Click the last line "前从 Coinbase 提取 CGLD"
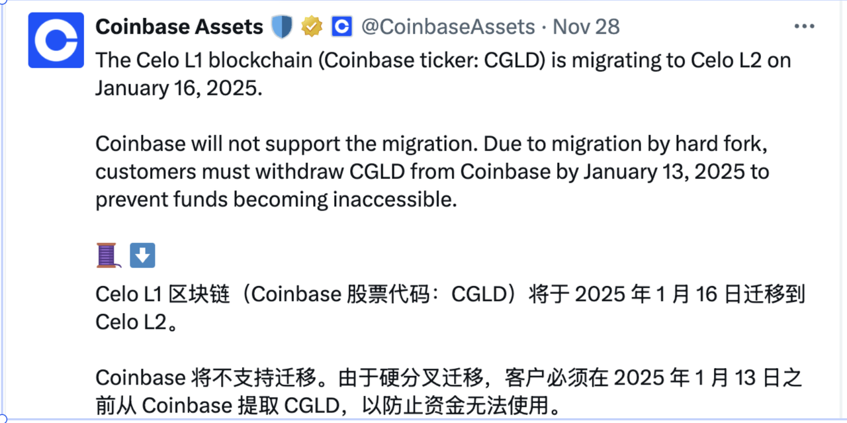 click(328, 405)
